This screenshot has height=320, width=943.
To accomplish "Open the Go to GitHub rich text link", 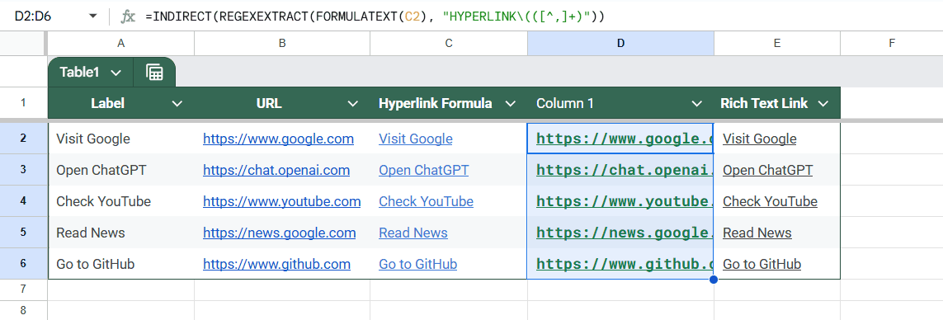I will [x=762, y=264].
